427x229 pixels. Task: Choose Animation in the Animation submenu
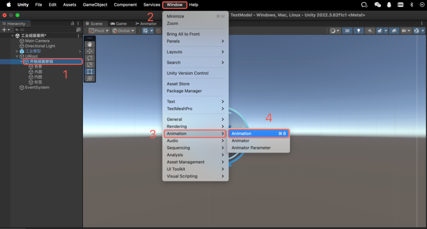pyautogui.click(x=259, y=133)
